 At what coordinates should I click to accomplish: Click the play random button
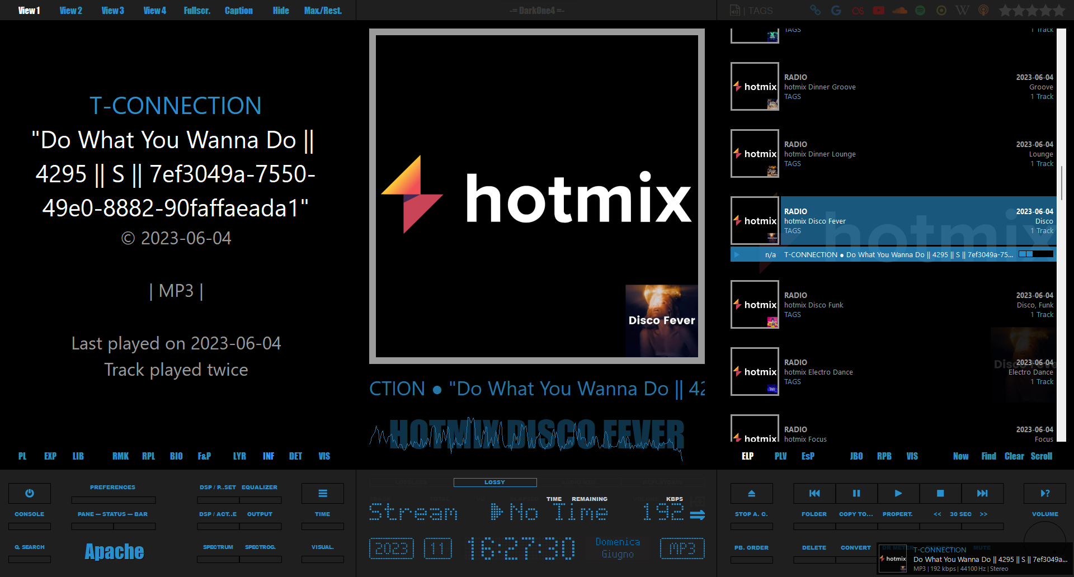point(1045,493)
